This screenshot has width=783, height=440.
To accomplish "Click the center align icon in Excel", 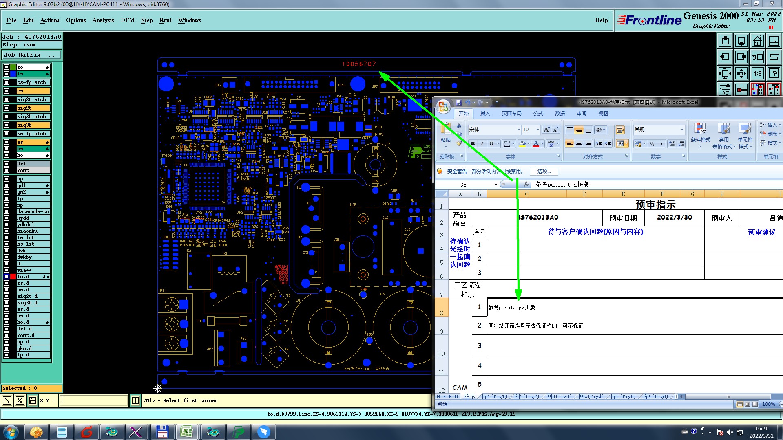I will (x=579, y=143).
